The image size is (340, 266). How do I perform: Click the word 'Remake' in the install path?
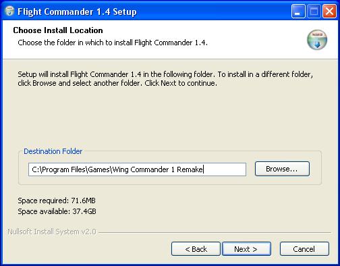tap(190, 169)
